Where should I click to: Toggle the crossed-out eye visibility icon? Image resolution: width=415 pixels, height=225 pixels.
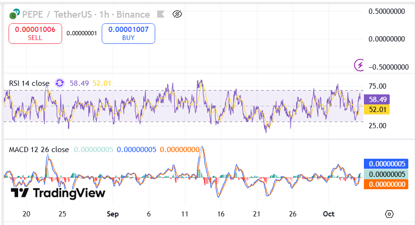pos(177,14)
